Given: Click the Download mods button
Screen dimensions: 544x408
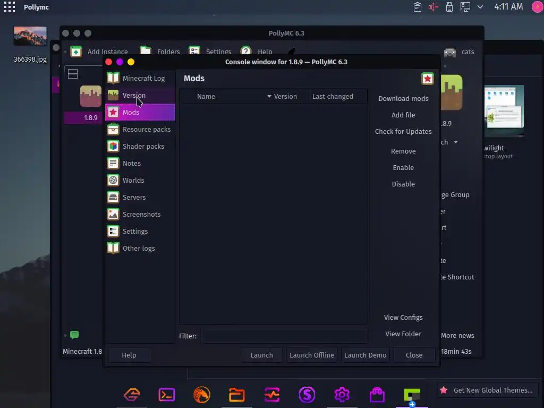Looking at the screenshot, I should pyautogui.click(x=403, y=98).
